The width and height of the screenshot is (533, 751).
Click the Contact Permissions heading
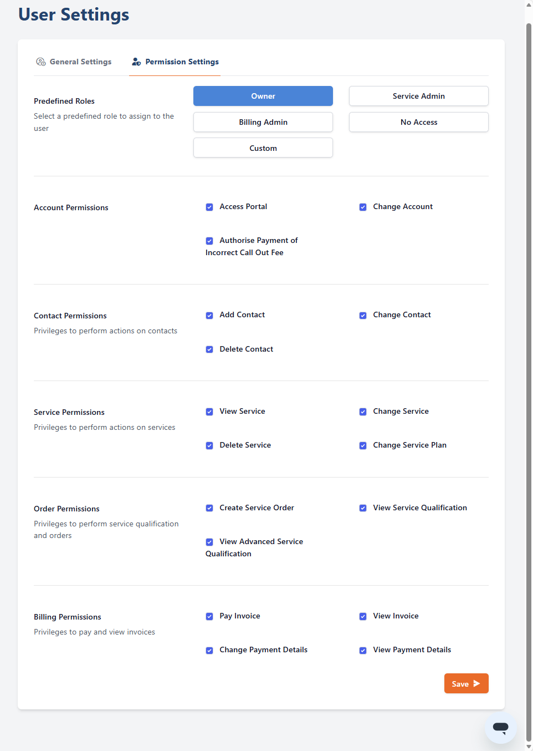pos(70,316)
